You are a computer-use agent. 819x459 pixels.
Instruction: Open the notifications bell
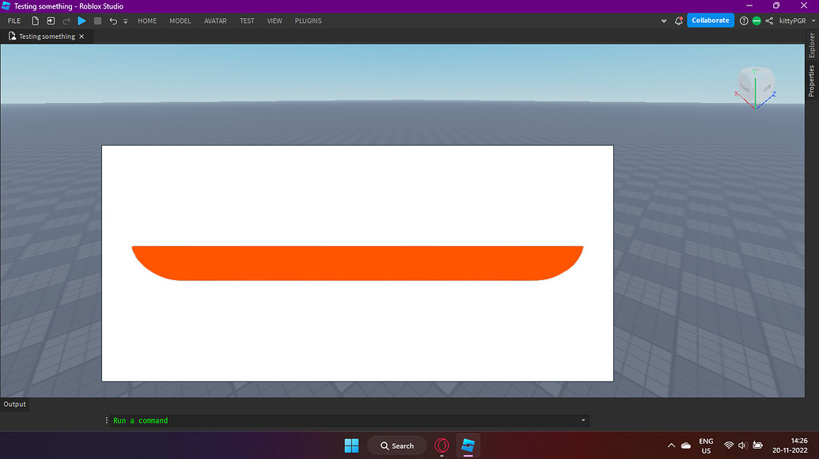678,21
